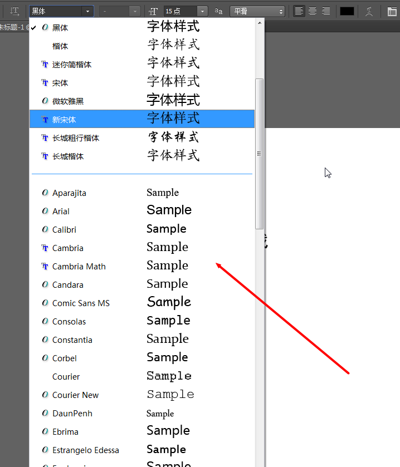Toggle character and paragraph panels

point(392,11)
